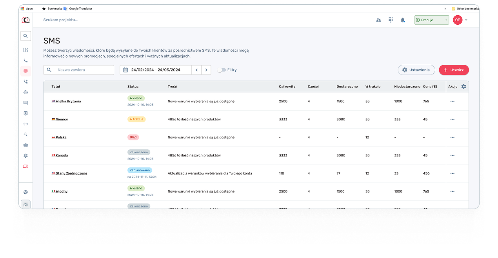Expand the OP user account menu arrow
The height and width of the screenshot is (258, 498).
[x=466, y=20]
